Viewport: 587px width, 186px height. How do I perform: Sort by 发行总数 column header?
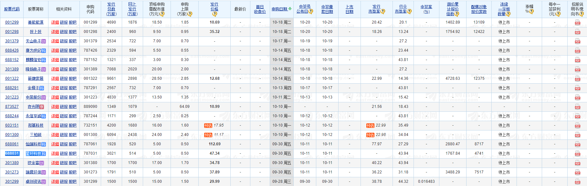tap(111, 9)
